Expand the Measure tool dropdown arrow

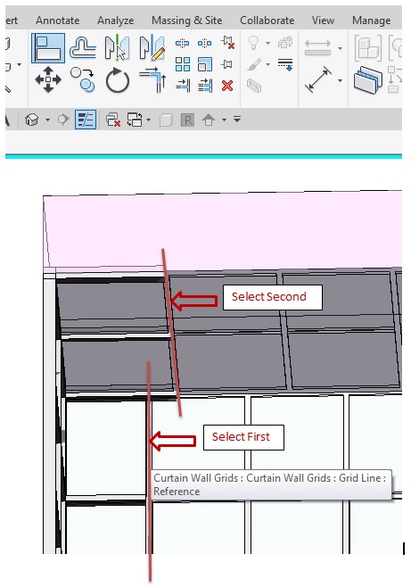pyautogui.click(x=340, y=48)
